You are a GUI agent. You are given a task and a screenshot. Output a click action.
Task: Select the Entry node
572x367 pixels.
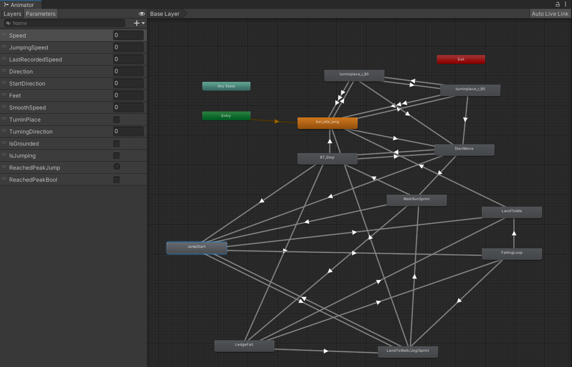[226, 116]
